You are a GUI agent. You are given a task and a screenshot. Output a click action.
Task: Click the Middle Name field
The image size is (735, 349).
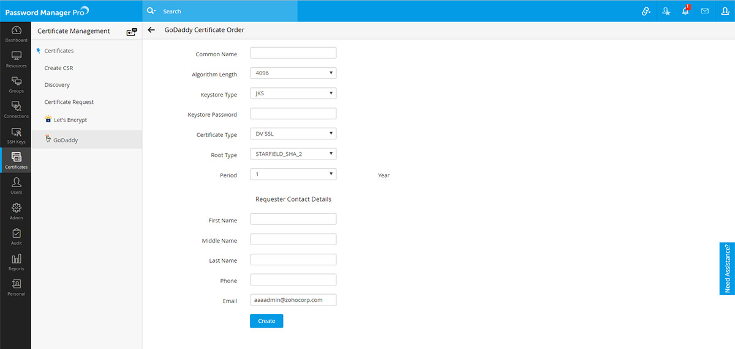coord(293,240)
